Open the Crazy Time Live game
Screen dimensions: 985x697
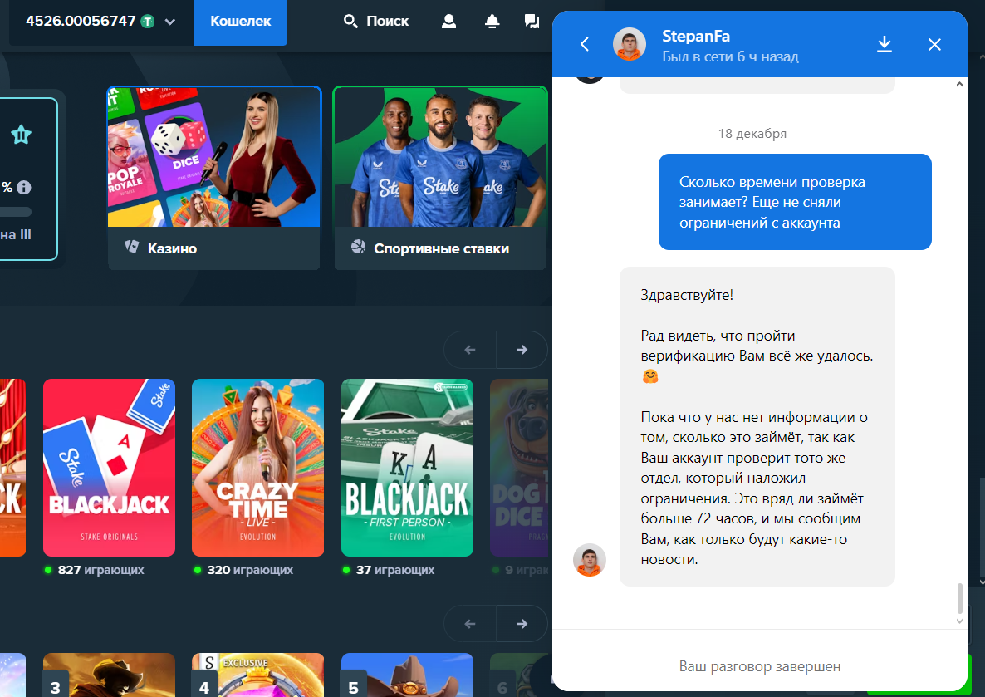click(x=257, y=468)
